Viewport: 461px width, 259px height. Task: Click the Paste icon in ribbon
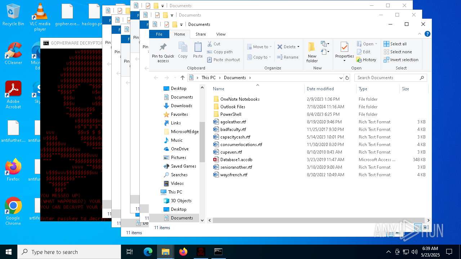coord(198,50)
